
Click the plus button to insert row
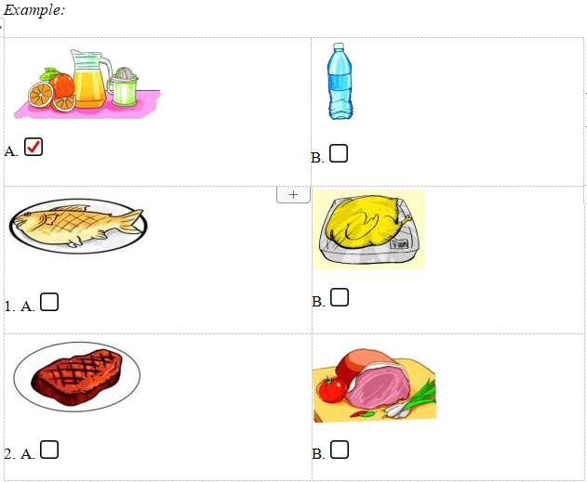click(293, 194)
